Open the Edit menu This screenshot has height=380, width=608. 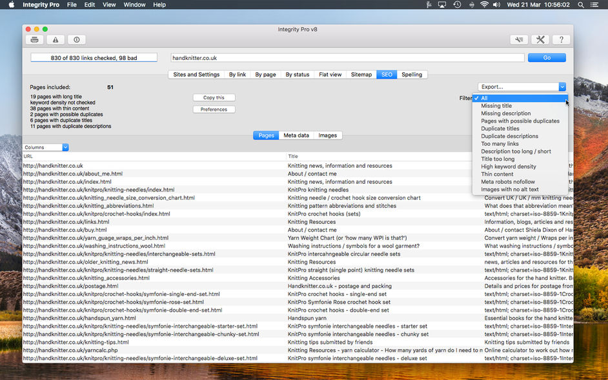pyautogui.click(x=90, y=5)
